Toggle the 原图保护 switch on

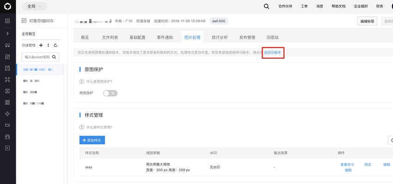[111, 93]
